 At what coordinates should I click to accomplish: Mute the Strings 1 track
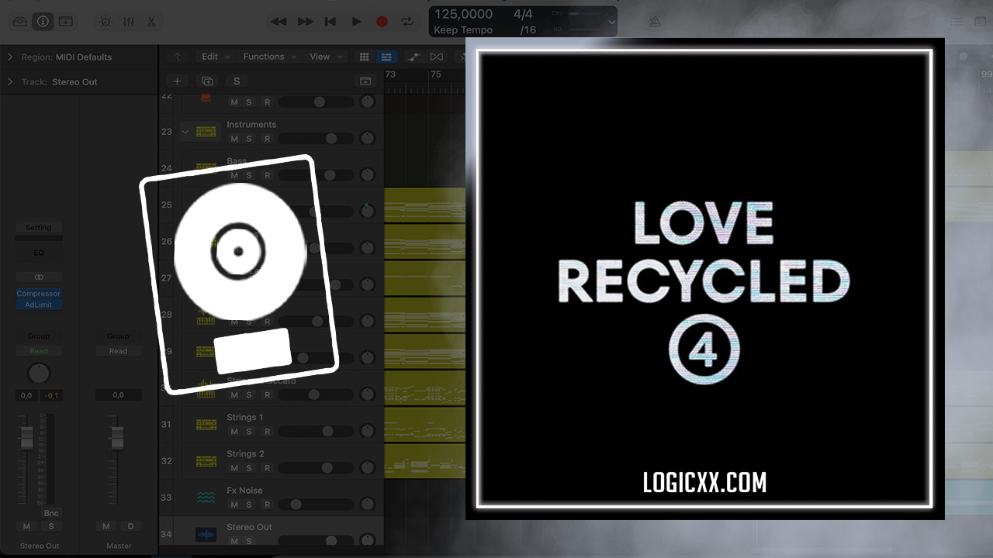(234, 432)
